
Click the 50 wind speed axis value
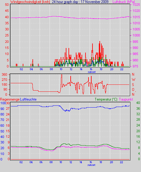pyautogui.click(x=7, y=5)
